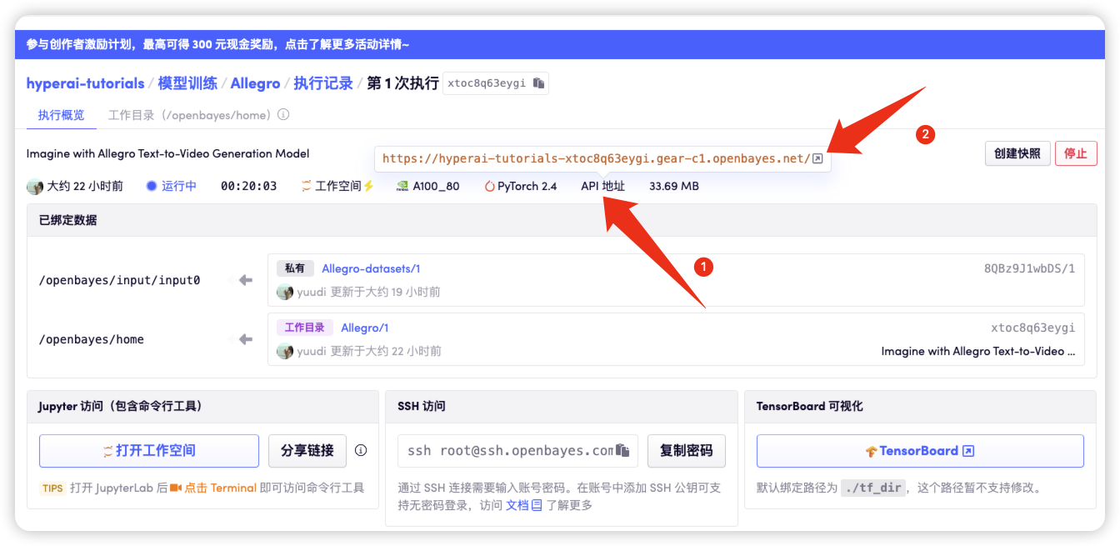Copy the execution ID xtoc8q63eygi
Image resolution: width=1120 pixels, height=546 pixels.
click(x=539, y=83)
